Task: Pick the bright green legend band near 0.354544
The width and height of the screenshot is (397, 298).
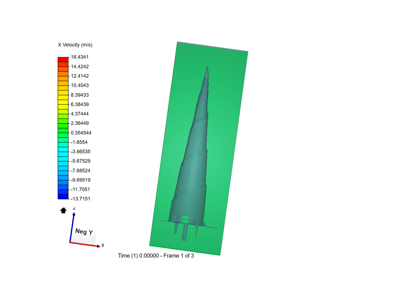Action: (x=63, y=131)
